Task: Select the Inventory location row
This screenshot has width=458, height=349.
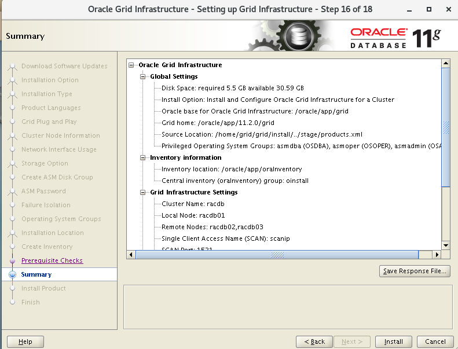Action: point(232,169)
